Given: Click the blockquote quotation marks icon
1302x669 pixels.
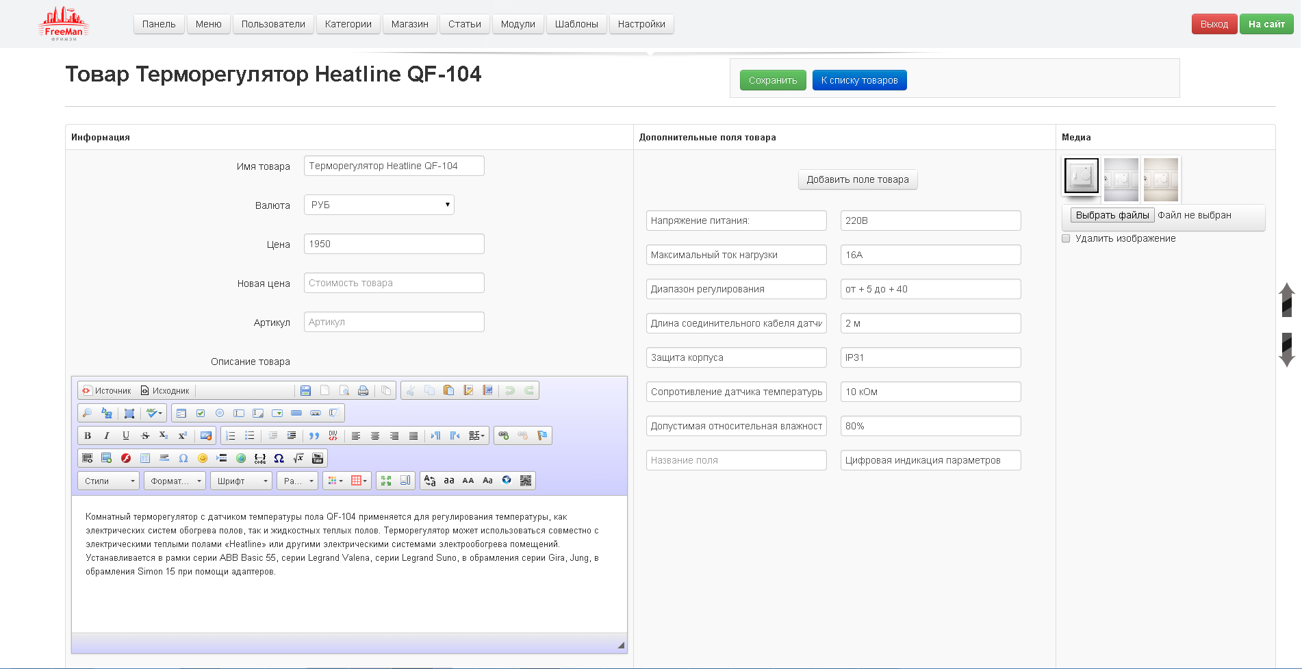Looking at the screenshot, I should pos(314,436).
